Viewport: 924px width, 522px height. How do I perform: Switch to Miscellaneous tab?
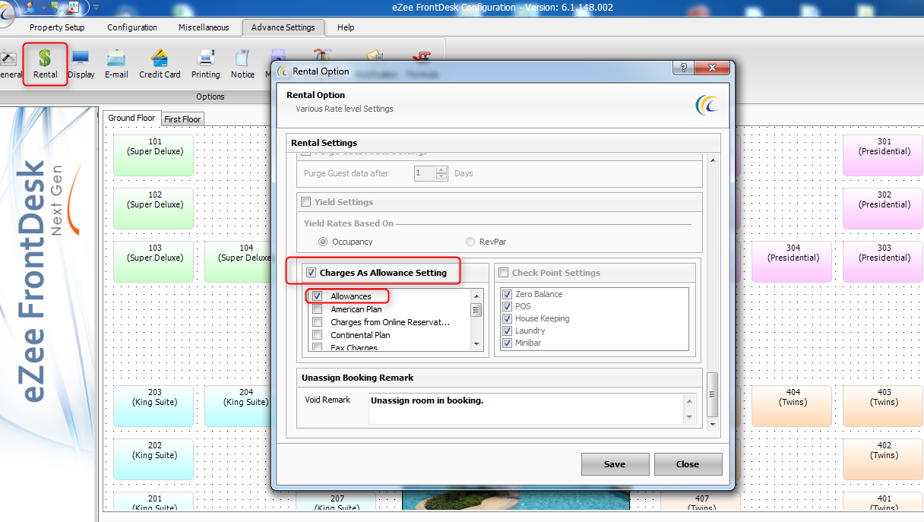click(x=204, y=27)
